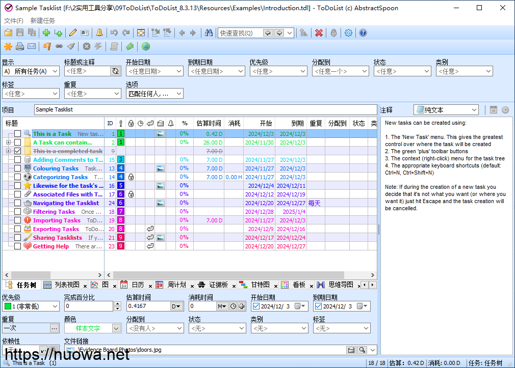Open preferences with the gear icon
The width and height of the screenshot is (515, 368).
click(x=348, y=33)
